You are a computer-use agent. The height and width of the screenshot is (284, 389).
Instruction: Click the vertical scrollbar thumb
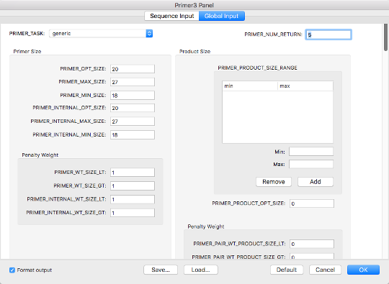point(385,37)
